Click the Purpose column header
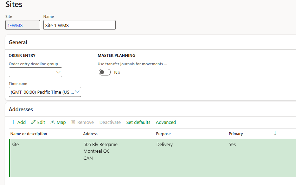This screenshot has height=185, width=296. click(163, 134)
